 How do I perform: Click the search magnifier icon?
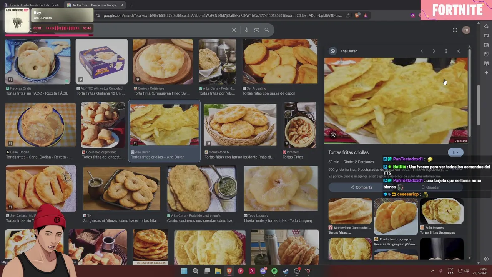pos(267,30)
